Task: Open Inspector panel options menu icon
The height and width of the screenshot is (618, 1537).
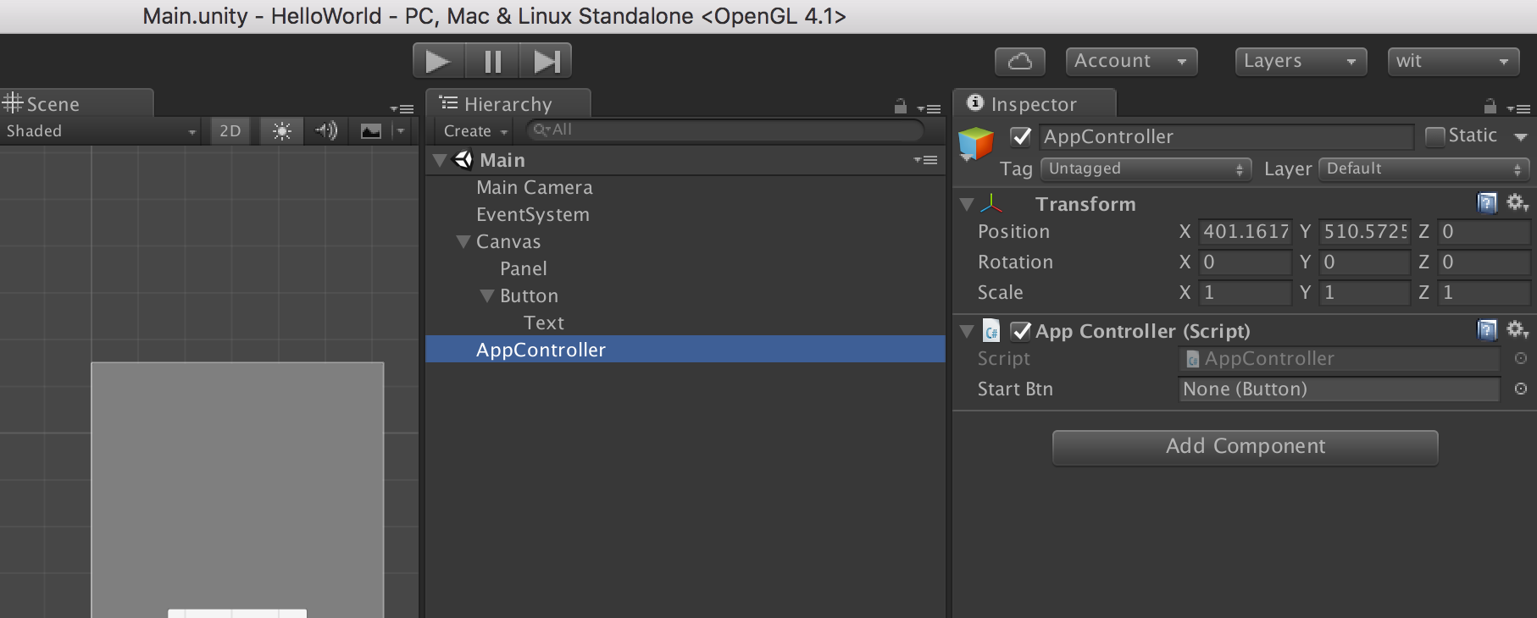Action: (1518, 109)
